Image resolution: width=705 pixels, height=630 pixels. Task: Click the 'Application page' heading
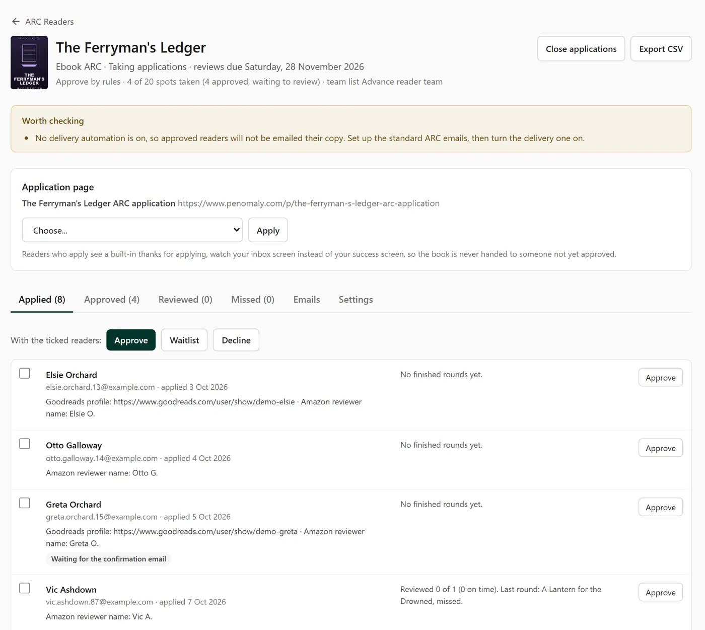pos(58,187)
